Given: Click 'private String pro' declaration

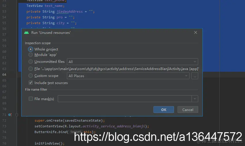Looking at the screenshot, I should [x=45, y=17].
